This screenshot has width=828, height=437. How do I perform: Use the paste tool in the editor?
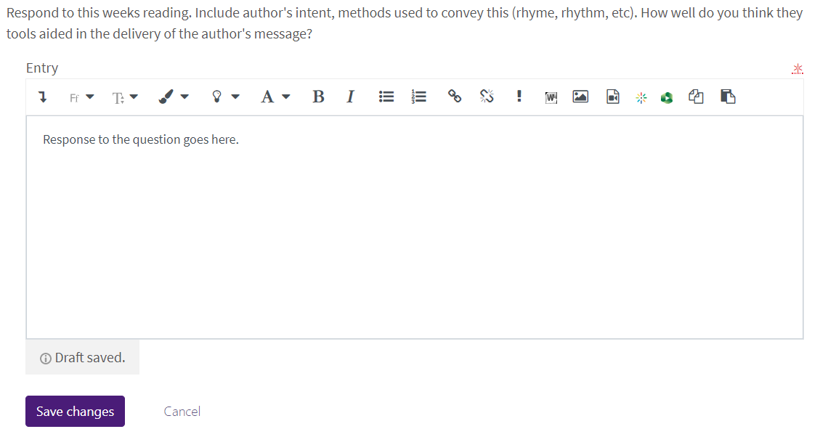728,96
